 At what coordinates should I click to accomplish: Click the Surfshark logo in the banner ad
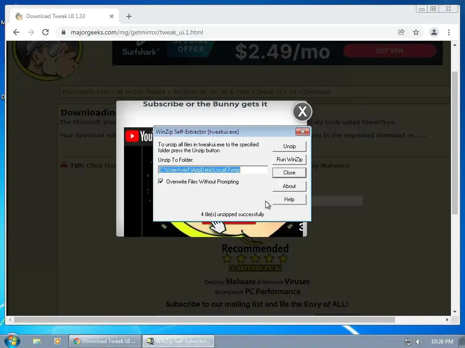(x=141, y=52)
